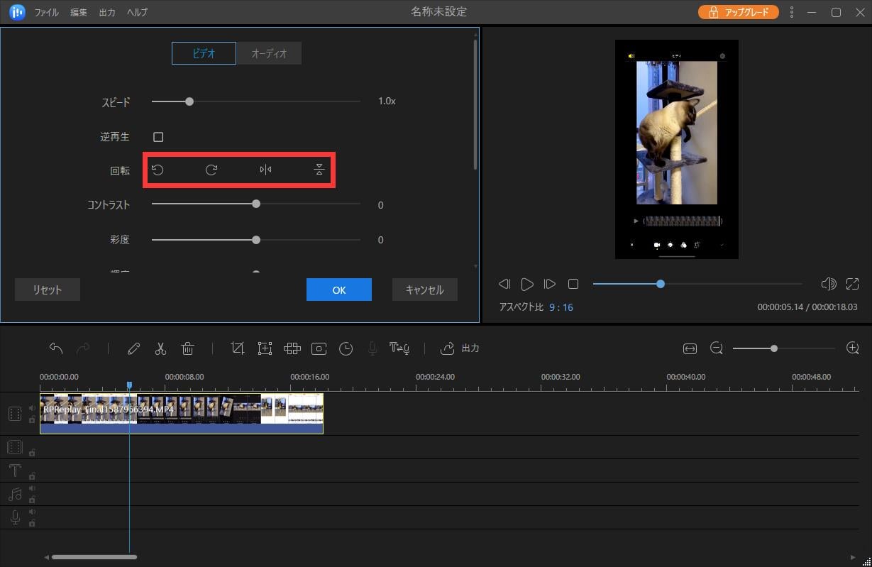The height and width of the screenshot is (567, 872).
Task: Flip the video vertically
Action: tap(319, 170)
